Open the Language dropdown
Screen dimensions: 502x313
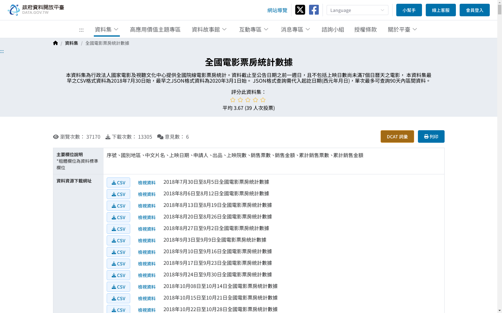point(357,10)
